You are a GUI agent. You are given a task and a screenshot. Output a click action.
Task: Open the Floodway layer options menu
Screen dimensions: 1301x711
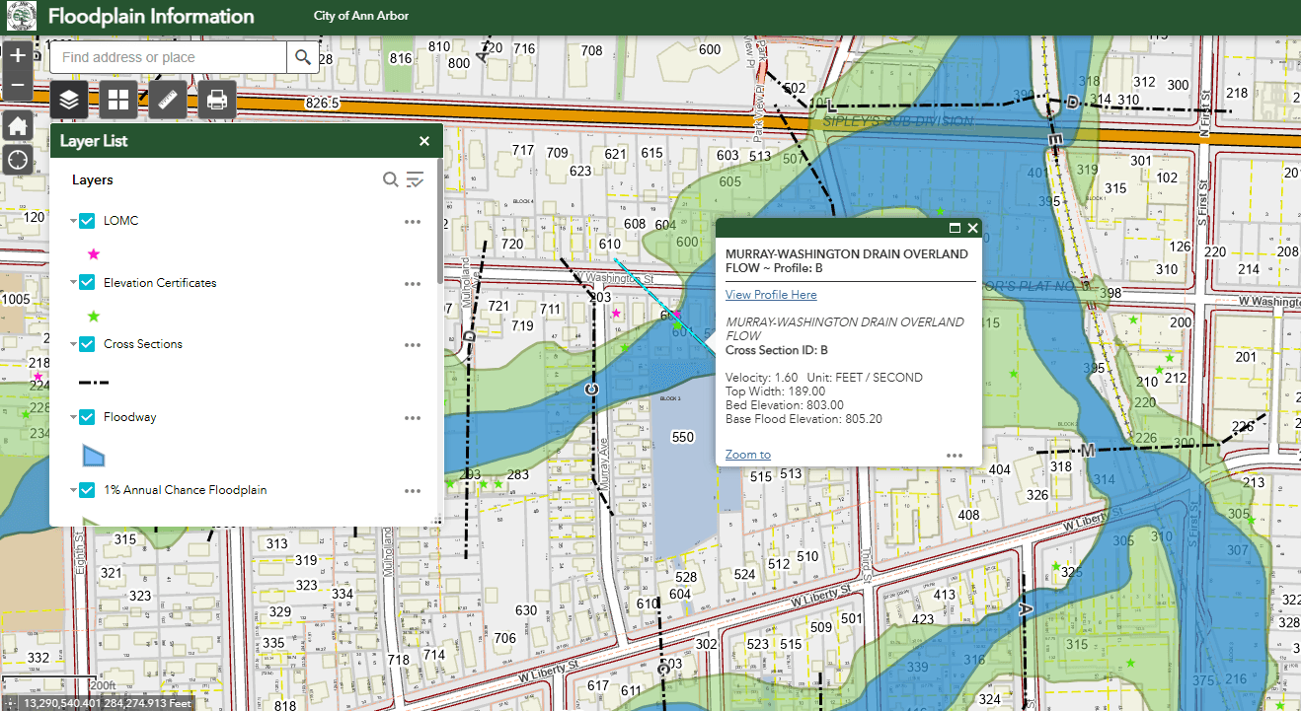(413, 417)
